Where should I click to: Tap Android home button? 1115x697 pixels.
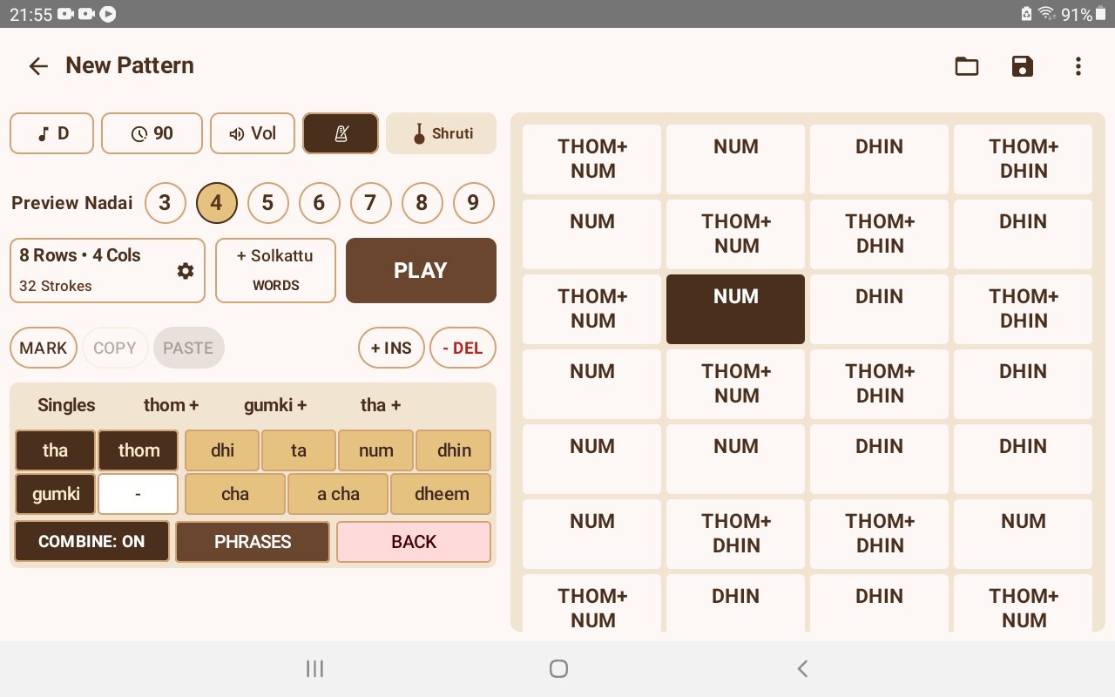tap(558, 668)
